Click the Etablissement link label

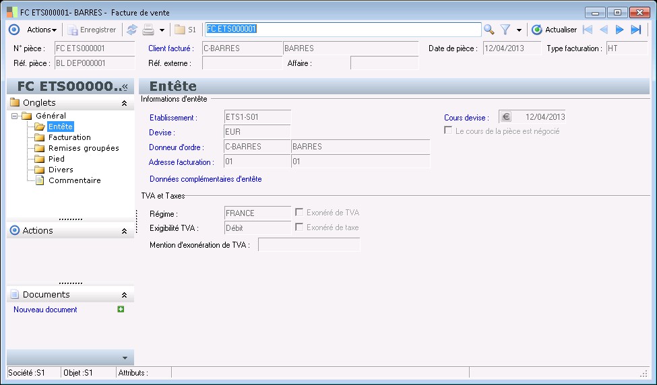(x=173, y=118)
